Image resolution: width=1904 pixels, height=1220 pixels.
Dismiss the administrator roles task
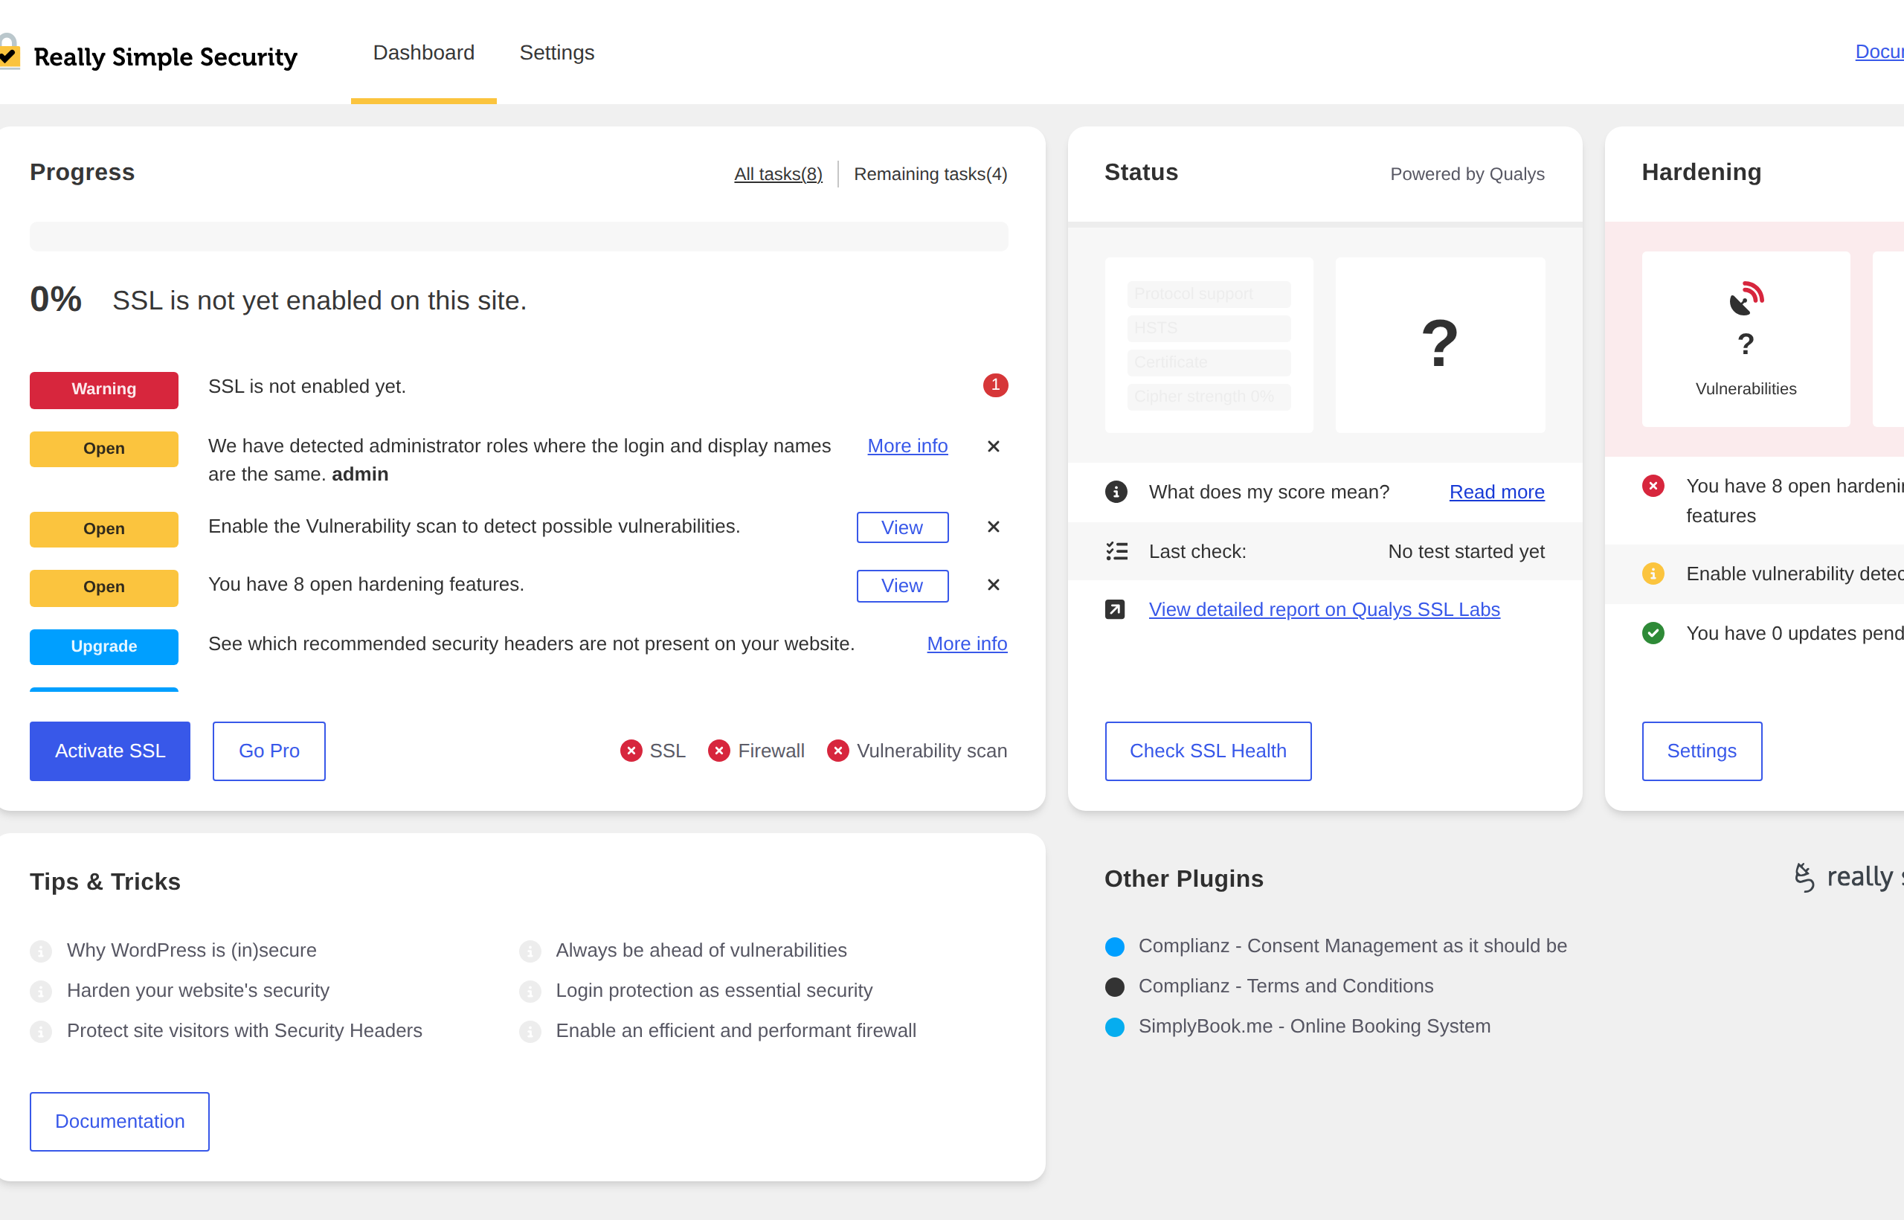tap(993, 446)
